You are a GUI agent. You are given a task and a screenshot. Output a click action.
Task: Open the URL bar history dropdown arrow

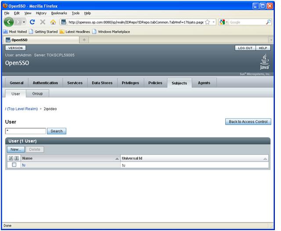click(213, 22)
